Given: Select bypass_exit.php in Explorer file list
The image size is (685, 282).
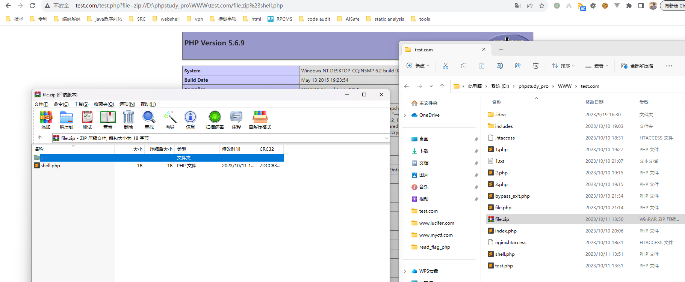Looking at the screenshot, I should tap(585, 196).
